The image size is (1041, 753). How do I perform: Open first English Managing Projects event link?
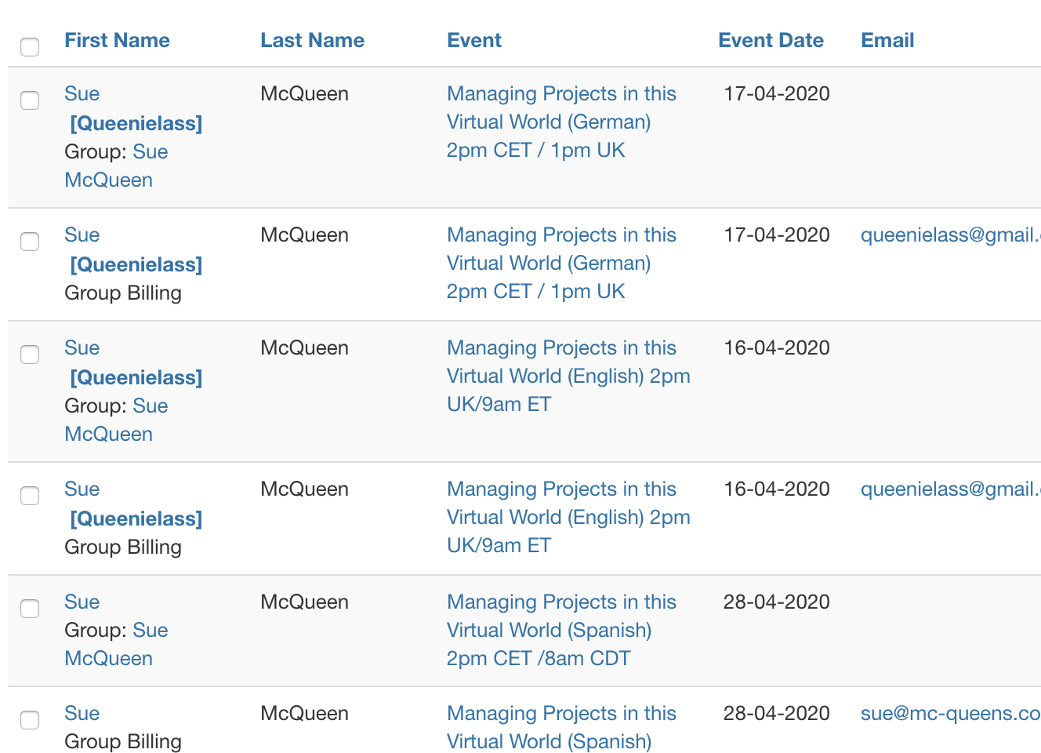pos(568,376)
